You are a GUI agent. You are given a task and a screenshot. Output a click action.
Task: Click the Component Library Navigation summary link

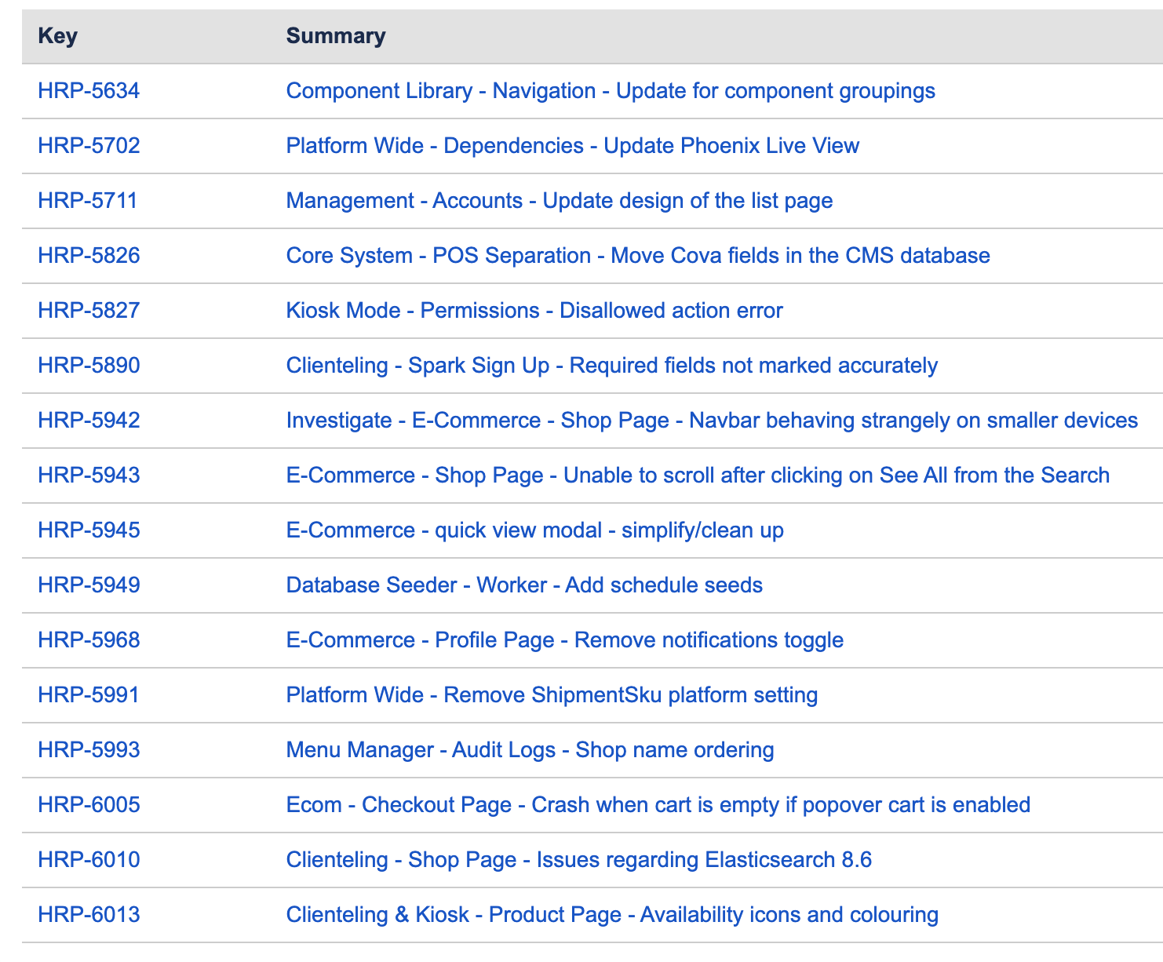click(610, 91)
